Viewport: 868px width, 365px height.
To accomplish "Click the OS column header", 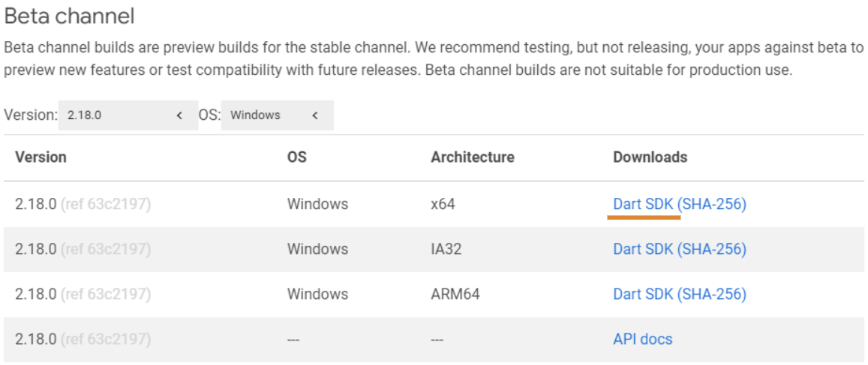I will pos(297,157).
